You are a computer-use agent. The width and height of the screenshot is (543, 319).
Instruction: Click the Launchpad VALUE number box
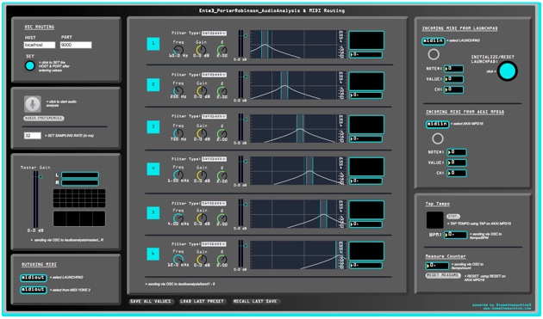click(453, 79)
